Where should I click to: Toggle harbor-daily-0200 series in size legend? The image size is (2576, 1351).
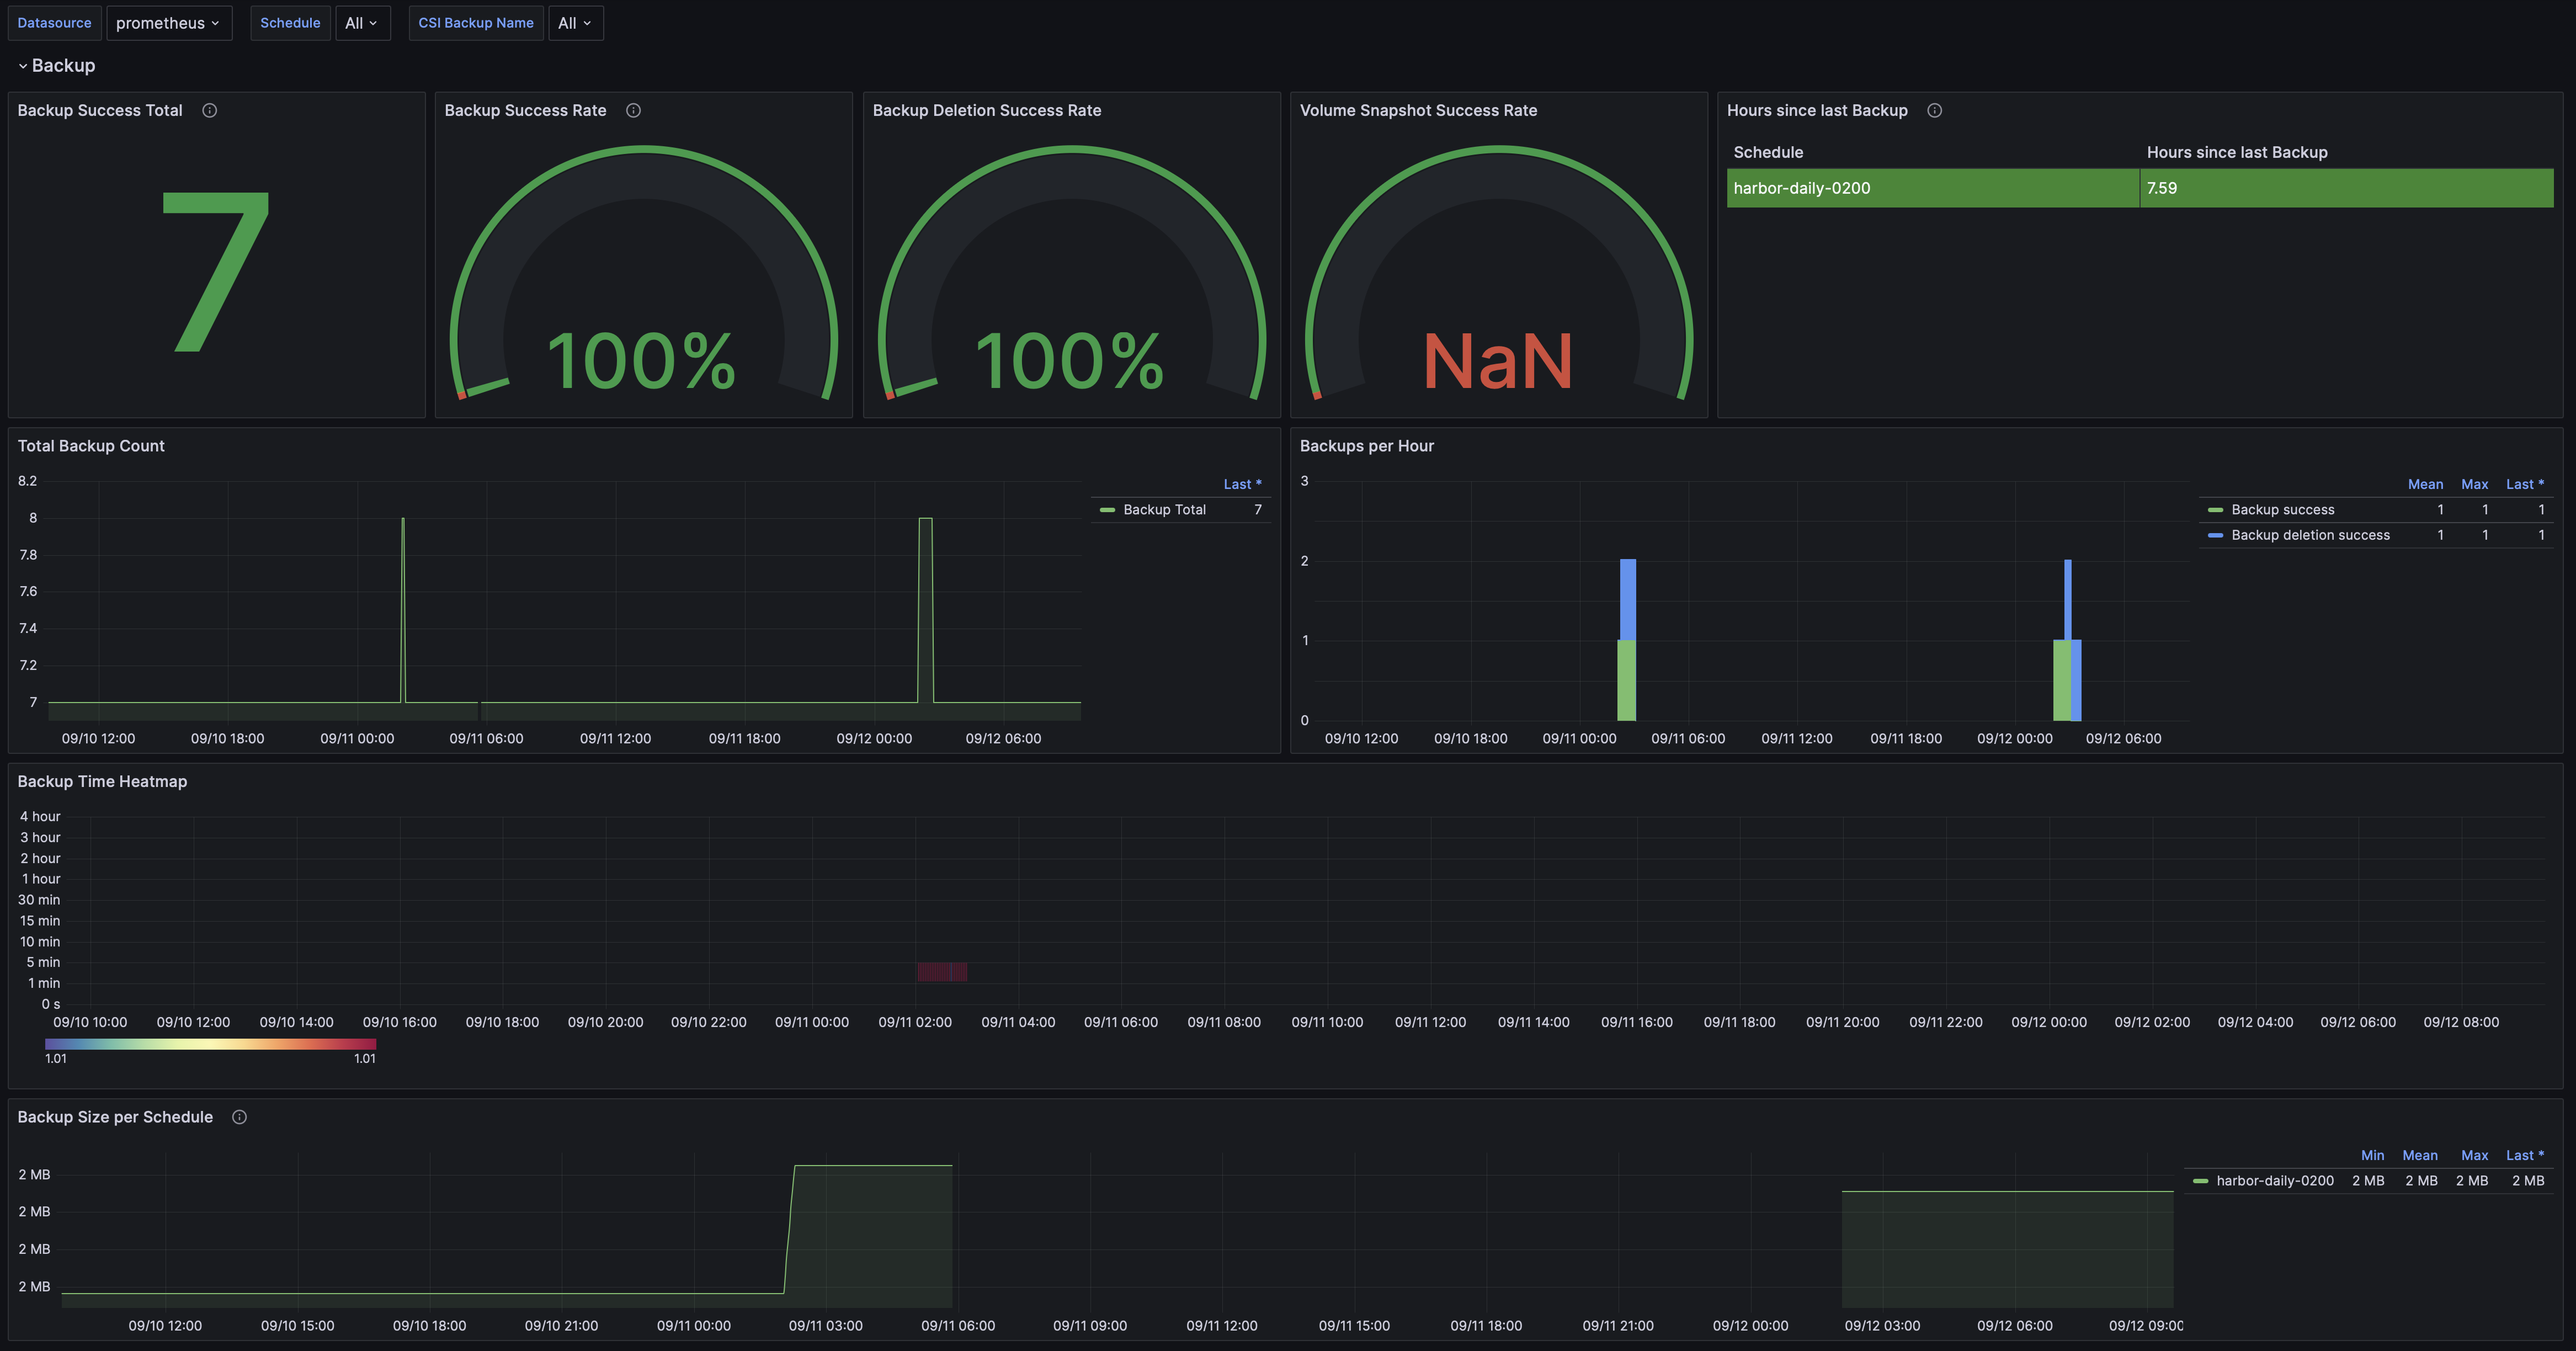(x=2274, y=1181)
